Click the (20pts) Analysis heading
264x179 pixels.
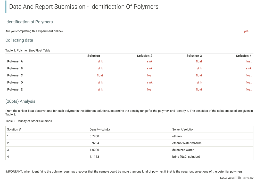coord(20,101)
